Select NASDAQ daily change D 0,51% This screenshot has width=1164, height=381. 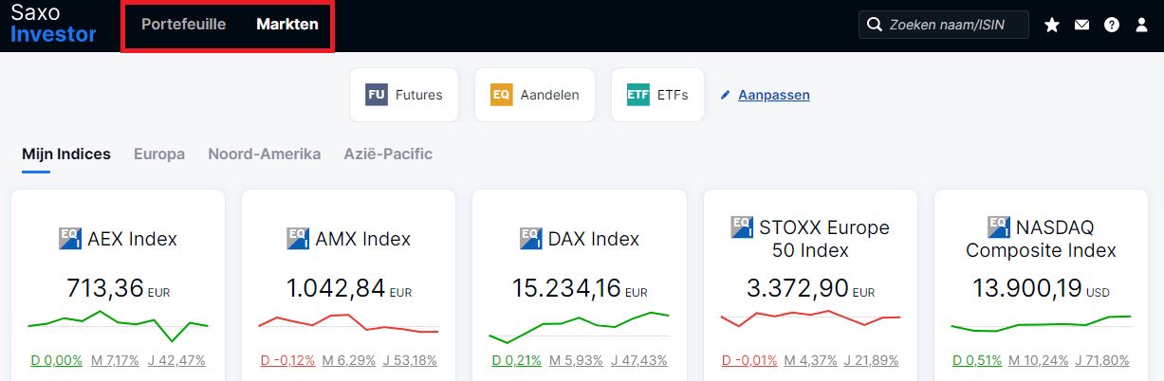tap(979, 360)
